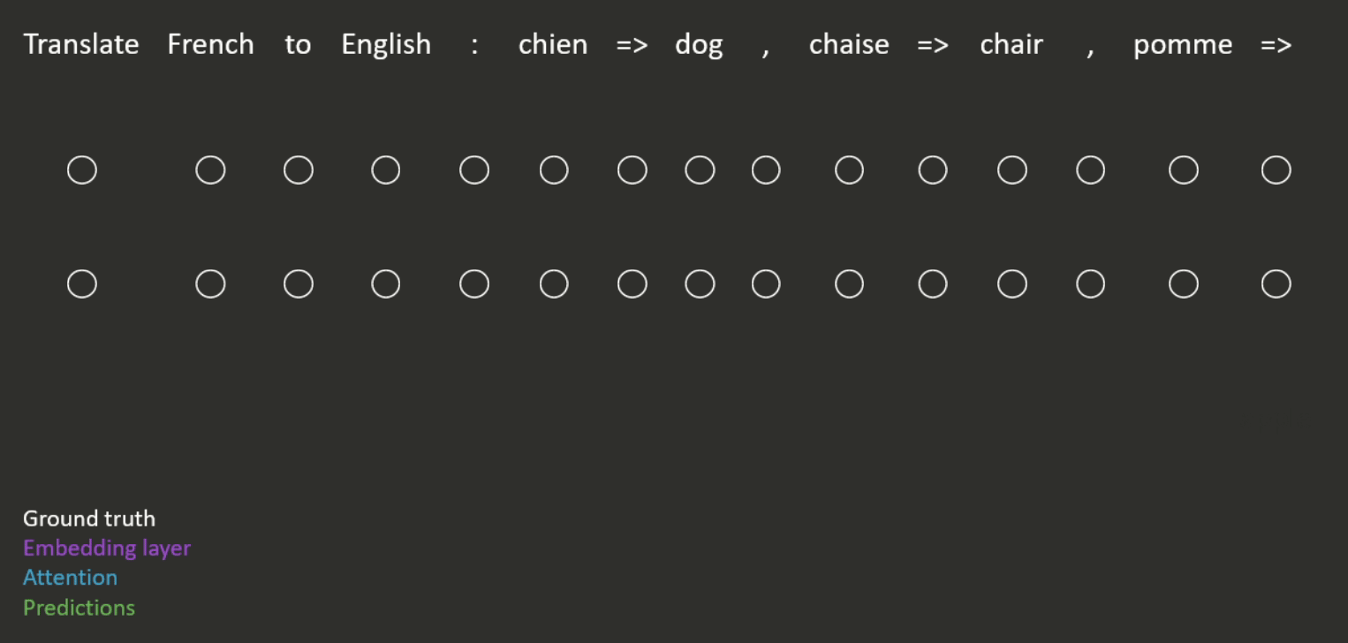
Task: Click the green "Predictions" legend label
Action: tap(79, 608)
